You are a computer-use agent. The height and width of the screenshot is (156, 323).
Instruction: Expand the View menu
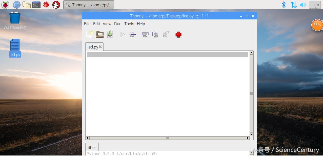pos(107,24)
